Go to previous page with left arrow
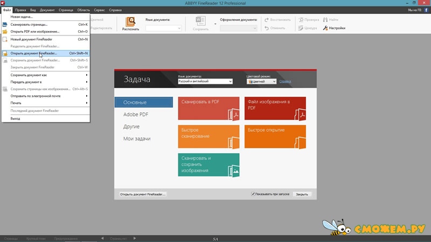 [102, 238]
